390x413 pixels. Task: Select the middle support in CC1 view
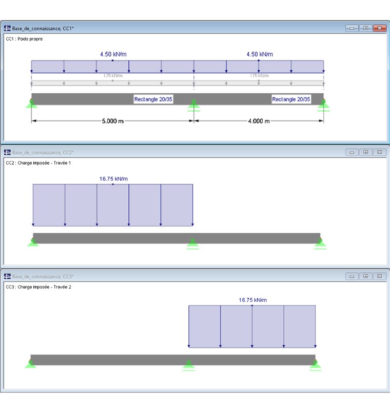pos(194,105)
